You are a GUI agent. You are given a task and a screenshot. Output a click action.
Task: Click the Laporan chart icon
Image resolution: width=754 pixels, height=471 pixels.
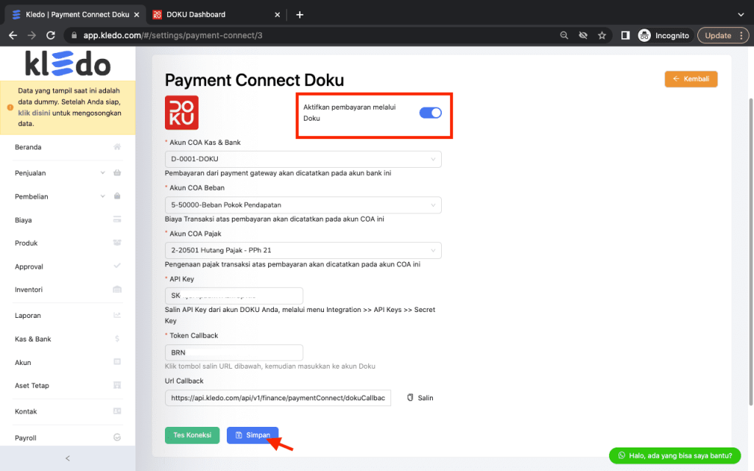[x=117, y=315]
